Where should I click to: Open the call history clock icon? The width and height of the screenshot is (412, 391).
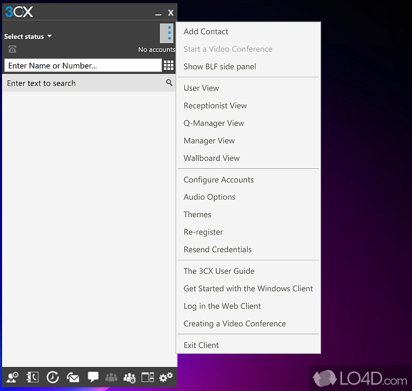click(53, 377)
